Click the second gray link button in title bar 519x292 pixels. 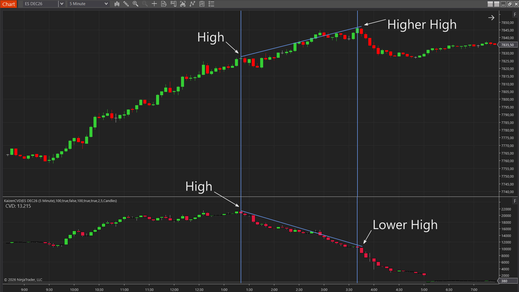tap(497, 4)
